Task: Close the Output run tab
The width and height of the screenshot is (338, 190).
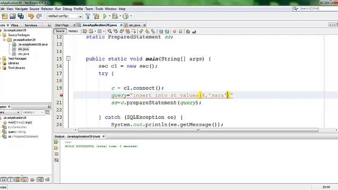Action: pyautogui.click(x=104, y=136)
